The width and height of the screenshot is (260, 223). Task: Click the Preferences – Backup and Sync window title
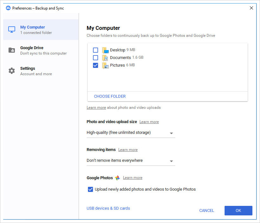(38, 8)
